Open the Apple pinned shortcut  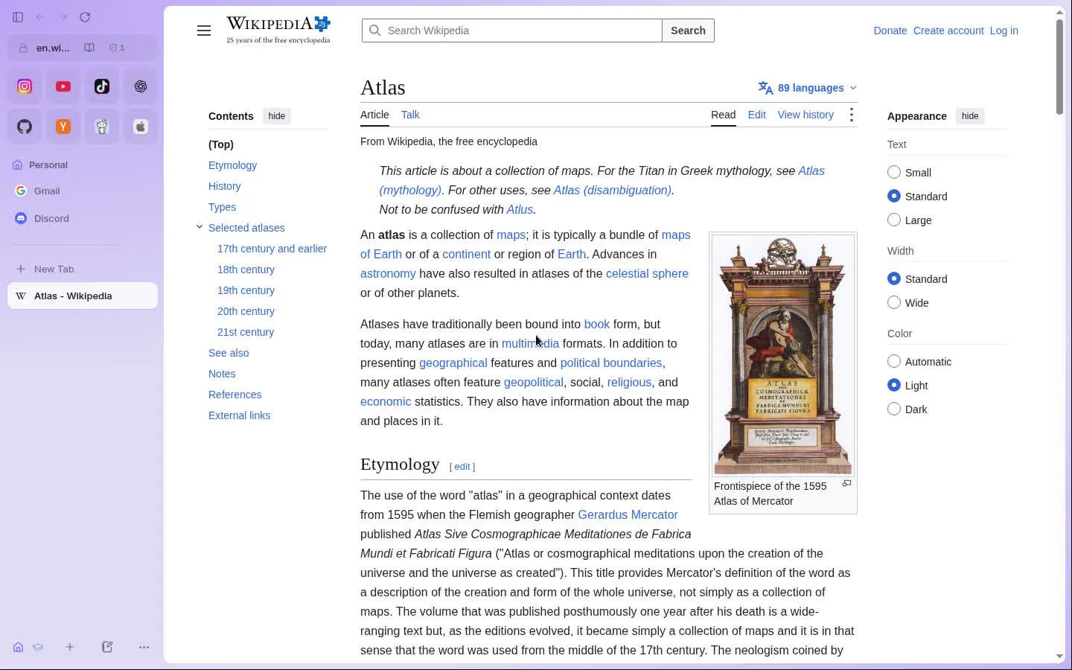coord(141,127)
